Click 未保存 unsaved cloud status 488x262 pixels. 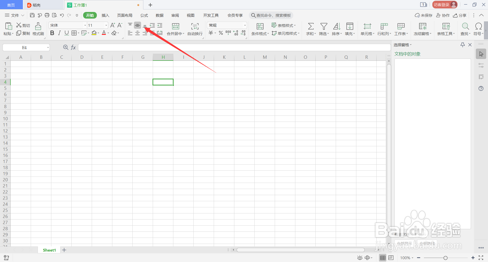(423, 15)
